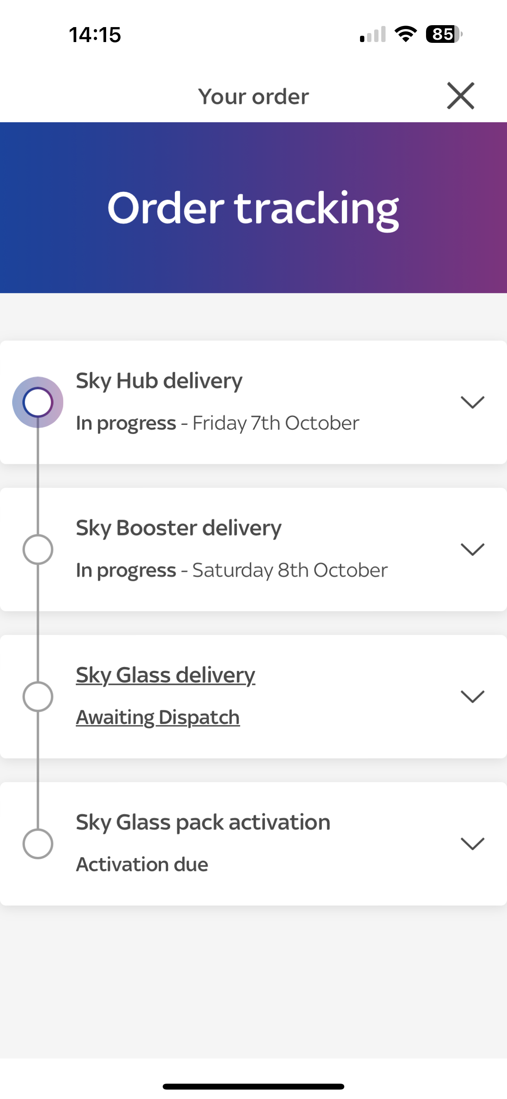Select the In progress Friday 7th October status
Image resolution: width=507 pixels, height=1099 pixels.
218,423
